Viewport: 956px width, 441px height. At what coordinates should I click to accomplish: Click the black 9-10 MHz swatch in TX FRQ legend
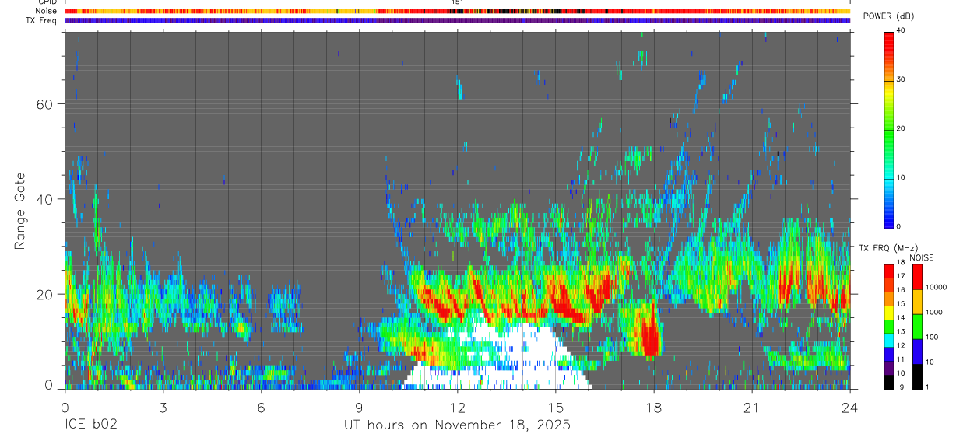tap(889, 381)
